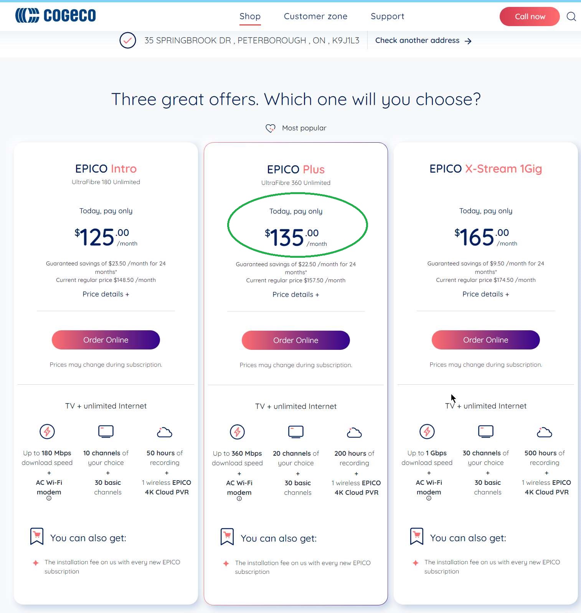Click EPICO Plus shopping cart bookmark icon
581x613 pixels.
tap(227, 537)
